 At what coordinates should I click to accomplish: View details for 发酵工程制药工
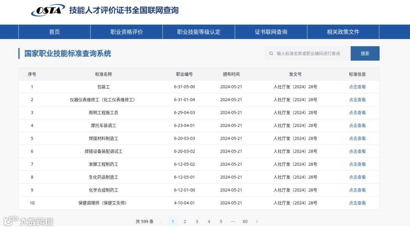click(357, 164)
